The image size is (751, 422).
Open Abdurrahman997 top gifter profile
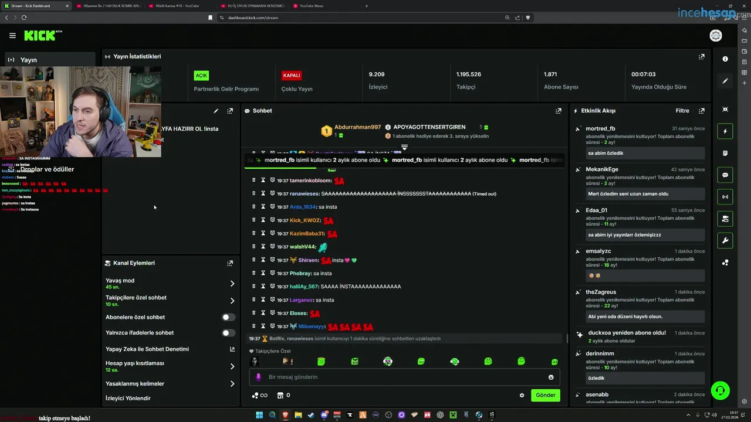click(x=357, y=127)
